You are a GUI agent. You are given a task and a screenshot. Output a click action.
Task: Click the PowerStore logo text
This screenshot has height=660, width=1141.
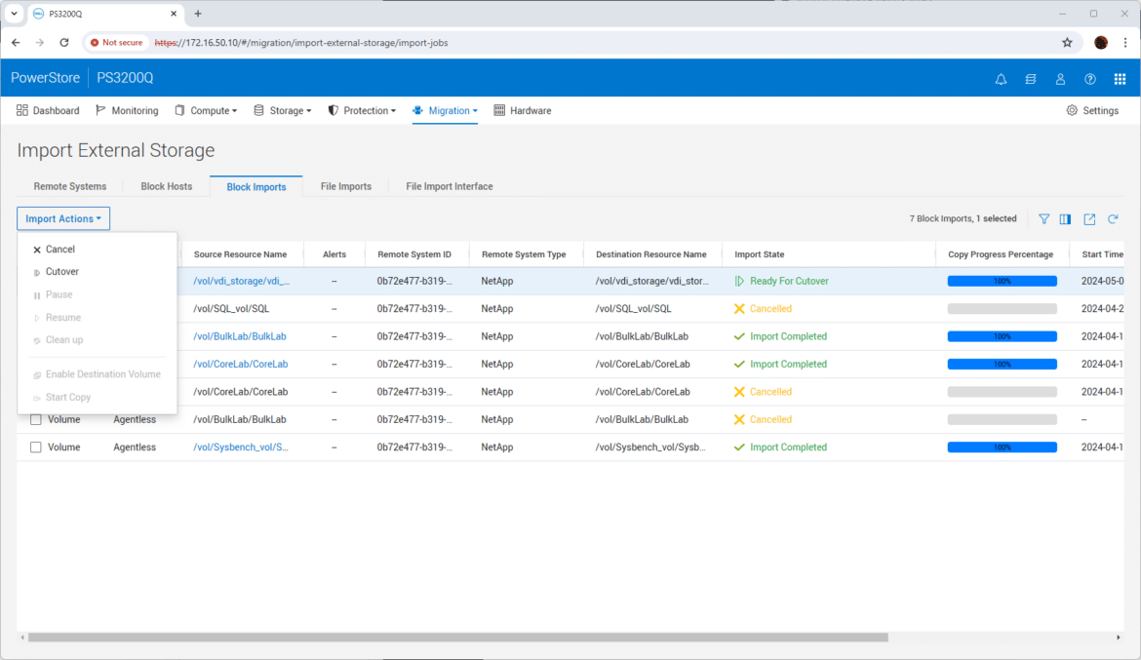[x=45, y=78]
